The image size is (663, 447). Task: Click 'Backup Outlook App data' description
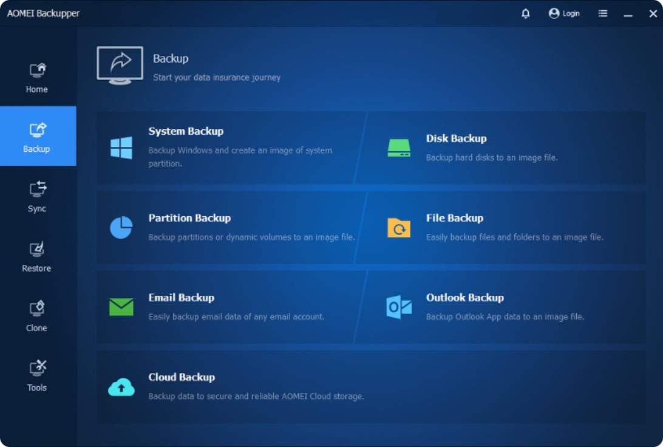505,316
